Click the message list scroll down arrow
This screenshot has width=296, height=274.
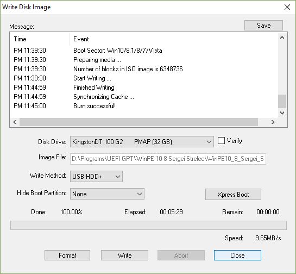click(282, 113)
